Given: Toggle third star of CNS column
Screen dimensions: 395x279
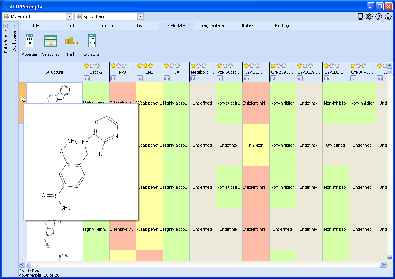Looking at the screenshot, I should point(151,66).
